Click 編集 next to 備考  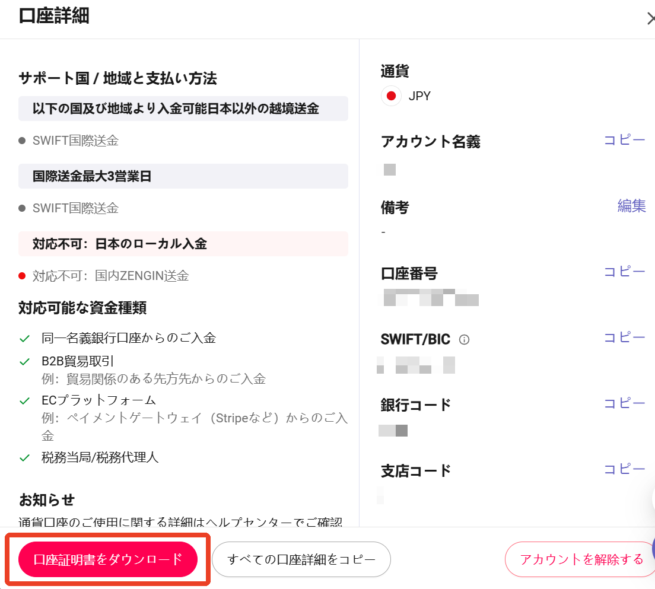pyautogui.click(x=632, y=206)
